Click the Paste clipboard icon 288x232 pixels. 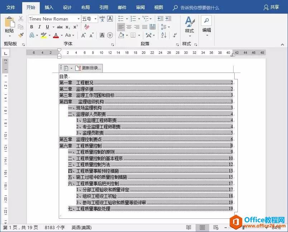10,22
